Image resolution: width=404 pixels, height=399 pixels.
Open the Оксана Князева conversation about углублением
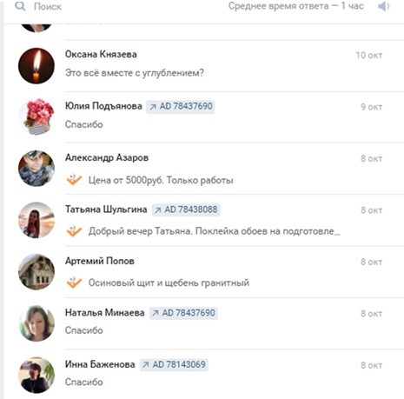click(x=202, y=66)
